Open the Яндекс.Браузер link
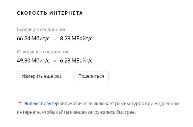This screenshot has height=127, width=193. (41, 103)
